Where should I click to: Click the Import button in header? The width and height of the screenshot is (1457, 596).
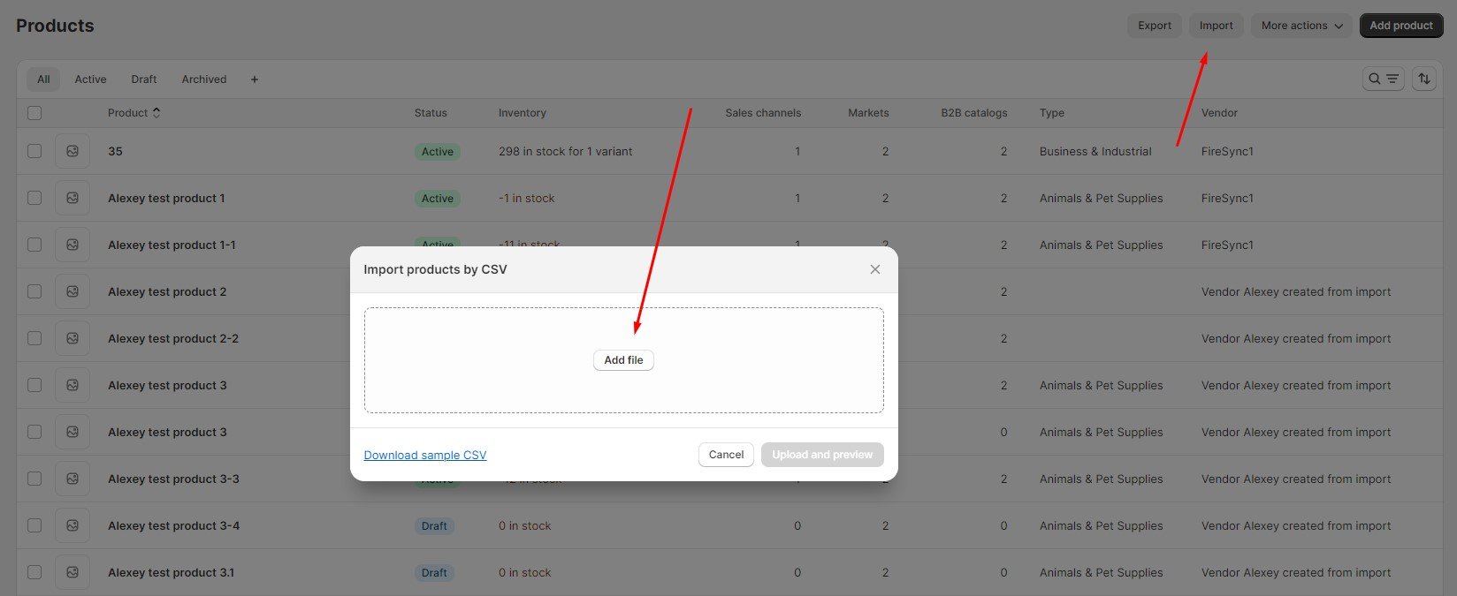pos(1217,26)
